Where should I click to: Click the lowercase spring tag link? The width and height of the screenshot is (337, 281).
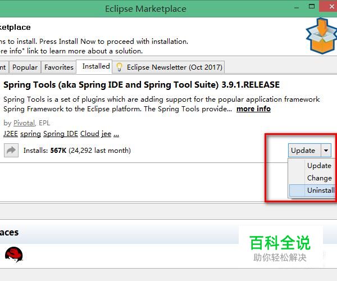coord(30,134)
